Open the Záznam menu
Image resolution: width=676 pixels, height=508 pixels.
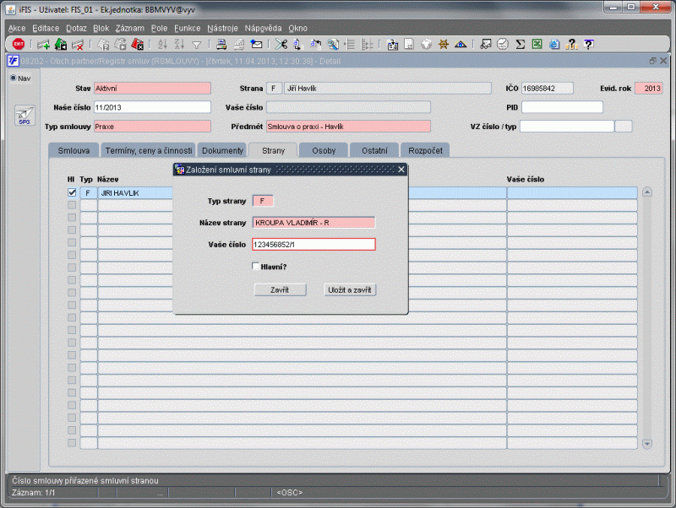point(130,28)
